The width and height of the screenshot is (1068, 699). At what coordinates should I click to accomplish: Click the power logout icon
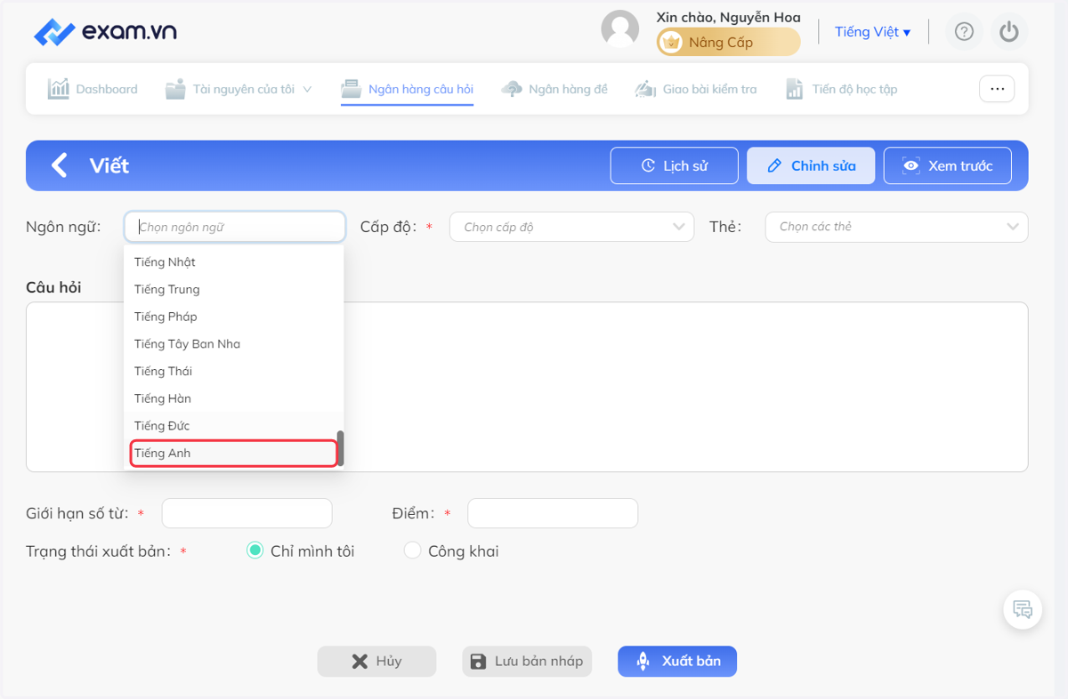tap(1008, 32)
